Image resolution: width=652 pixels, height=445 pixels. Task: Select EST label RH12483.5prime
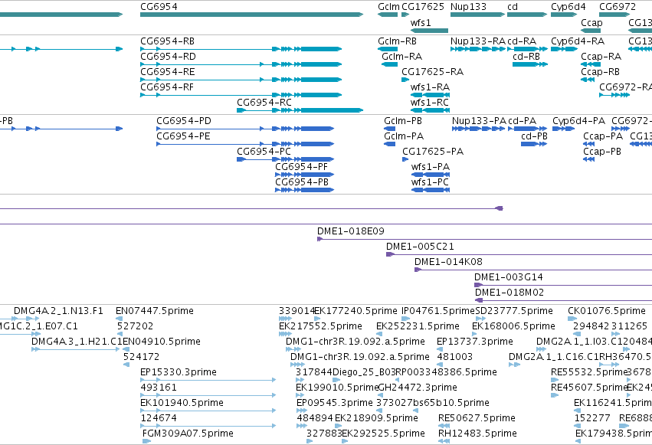pyautogui.click(x=477, y=434)
